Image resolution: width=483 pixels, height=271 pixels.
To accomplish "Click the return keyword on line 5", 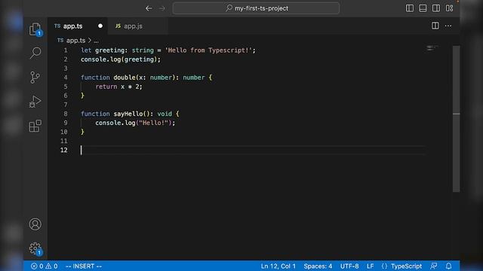I will (106, 87).
